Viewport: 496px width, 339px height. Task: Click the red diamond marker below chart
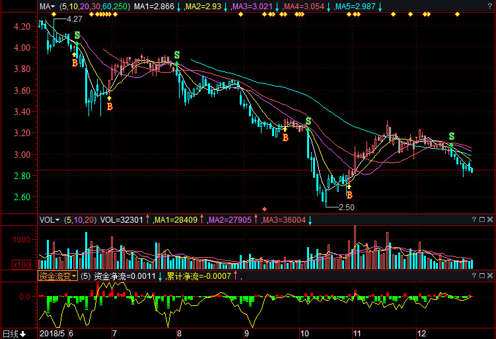click(266, 209)
